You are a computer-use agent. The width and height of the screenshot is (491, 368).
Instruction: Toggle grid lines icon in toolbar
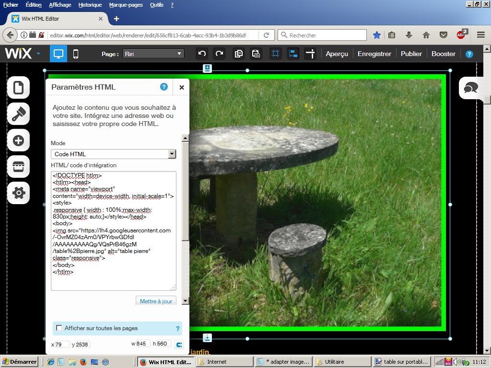[x=276, y=54]
